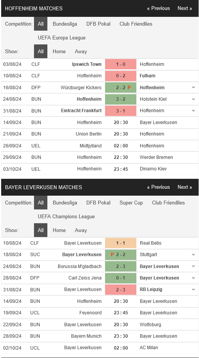Select UEFA Europa League competition filter
Screen dimensions: 199x358
click(62, 38)
